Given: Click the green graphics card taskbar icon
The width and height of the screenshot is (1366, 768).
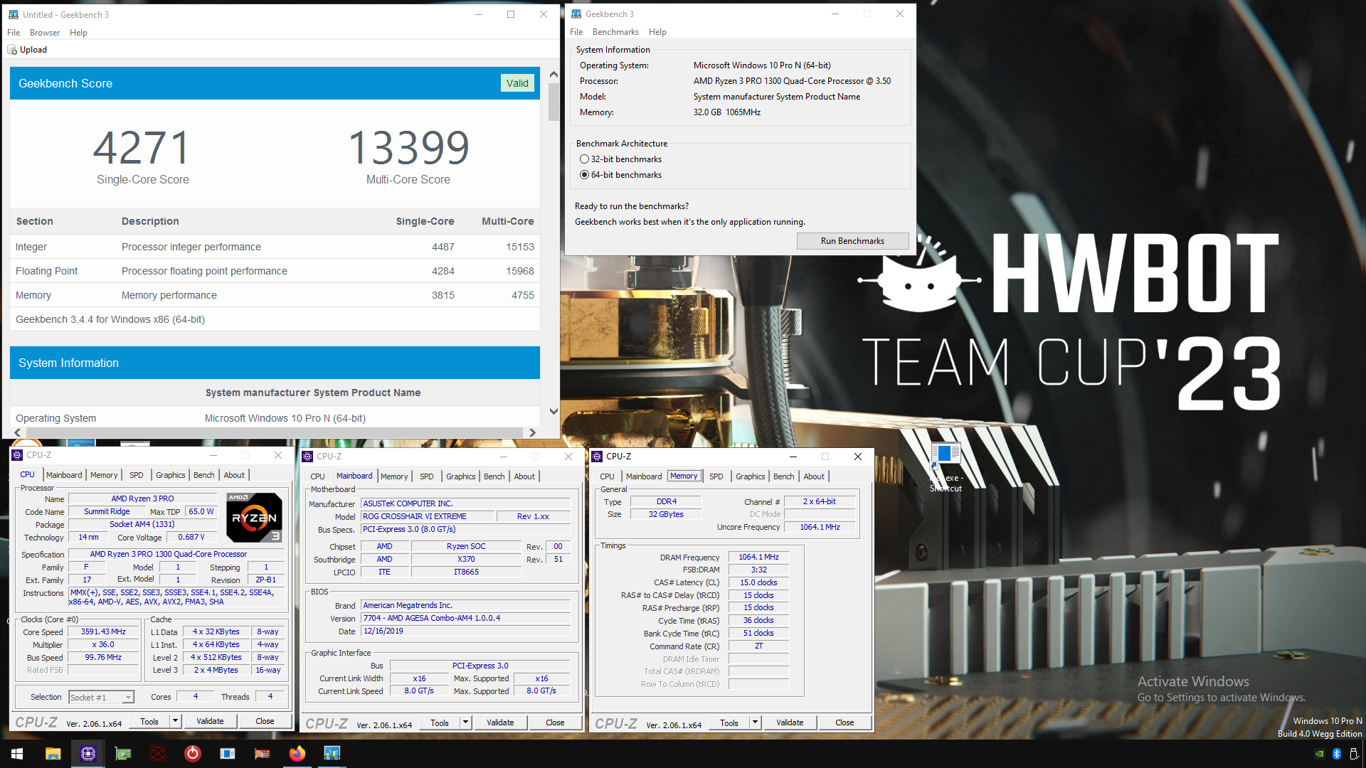Looking at the screenshot, I should 123,754.
